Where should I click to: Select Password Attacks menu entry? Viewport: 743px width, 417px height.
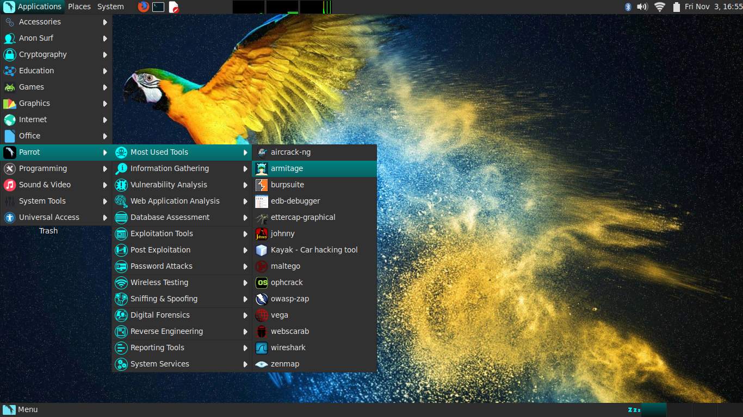pyautogui.click(x=162, y=266)
